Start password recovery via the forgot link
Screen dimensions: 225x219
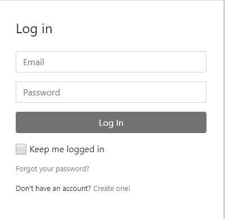(53, 169)
